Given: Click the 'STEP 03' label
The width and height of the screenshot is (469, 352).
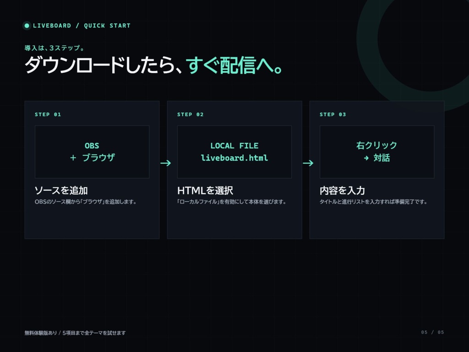Looking at the screenshot, I should (333, 114).
